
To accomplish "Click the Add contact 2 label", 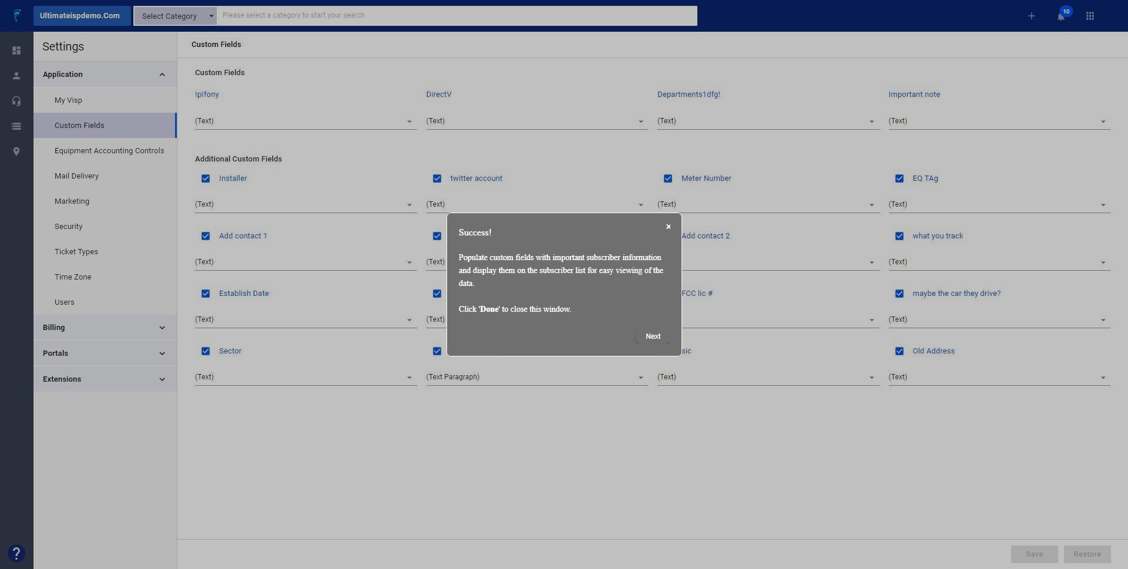I will click(706, 236).
